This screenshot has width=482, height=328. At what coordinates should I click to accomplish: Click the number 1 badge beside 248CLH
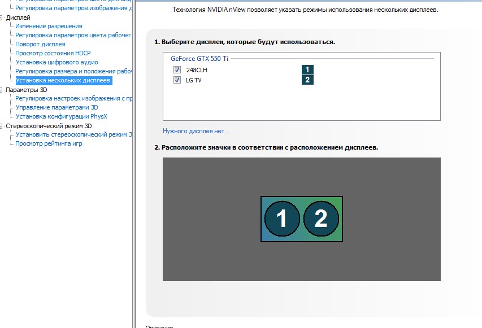pos(307,69)
